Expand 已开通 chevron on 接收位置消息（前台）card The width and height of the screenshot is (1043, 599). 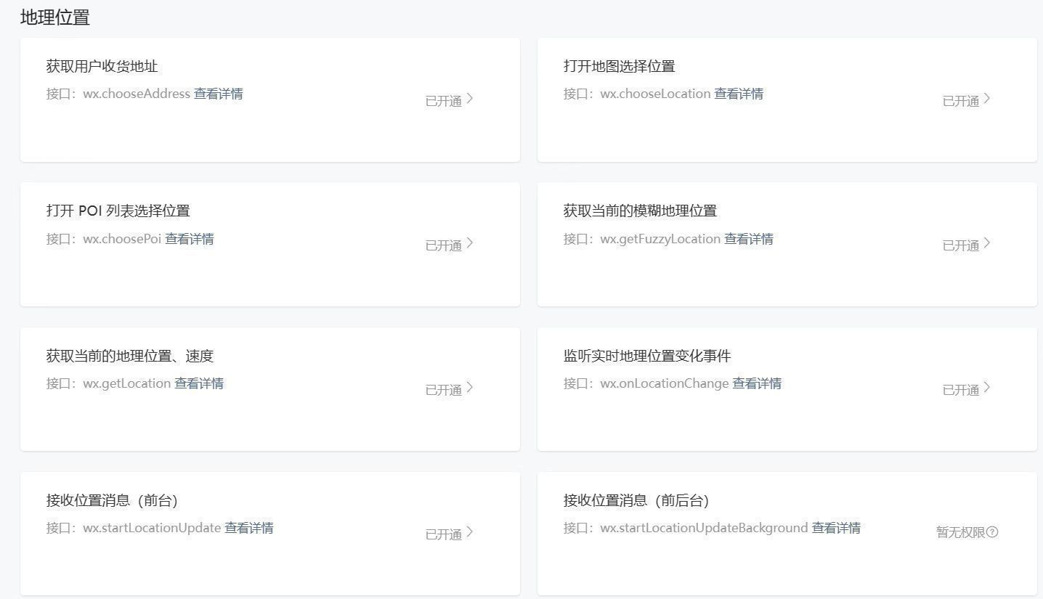tap(470, 532)
